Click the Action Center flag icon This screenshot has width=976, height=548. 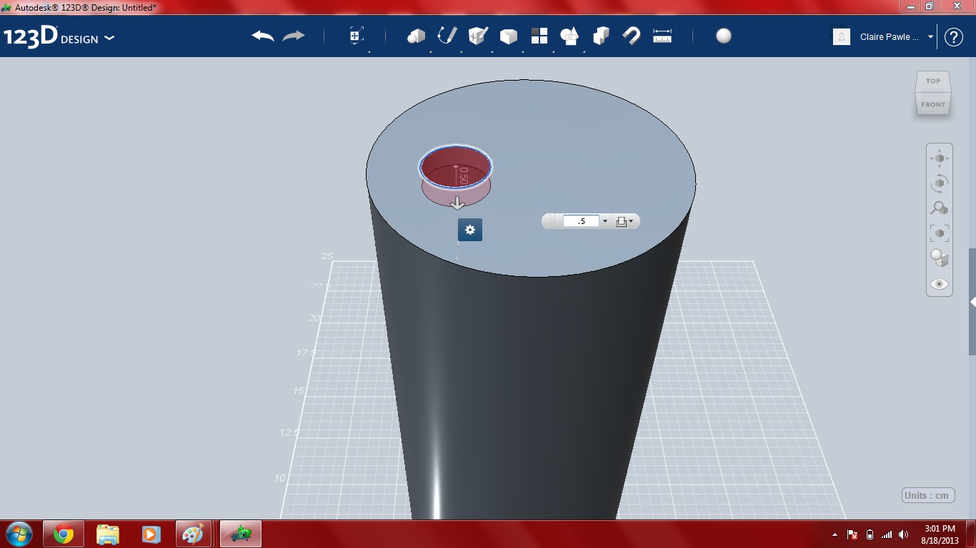852,534
